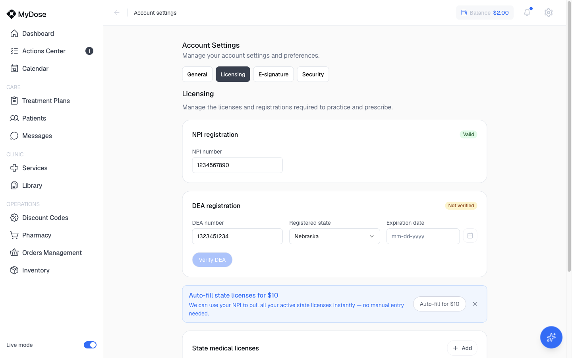
Task: Open Treatment Plans clipboard icon
Action: coord(14,101)
